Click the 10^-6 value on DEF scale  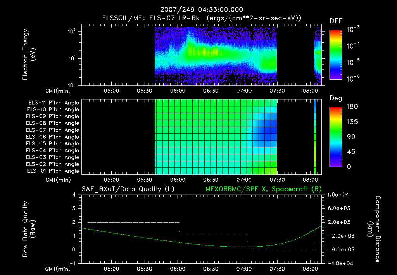(x=353, y=78)
